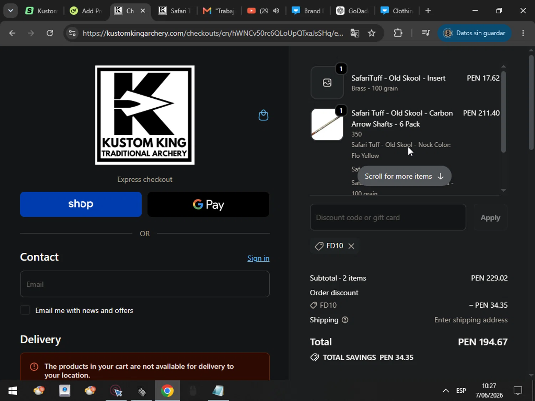Open Windows notification center icon

pos(518,391)
